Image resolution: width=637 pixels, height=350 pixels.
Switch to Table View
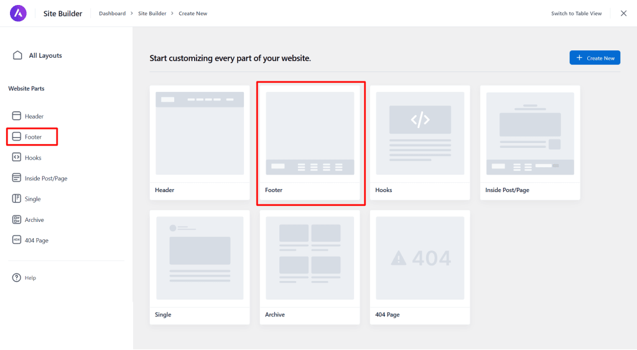click(x=576, y=14)
